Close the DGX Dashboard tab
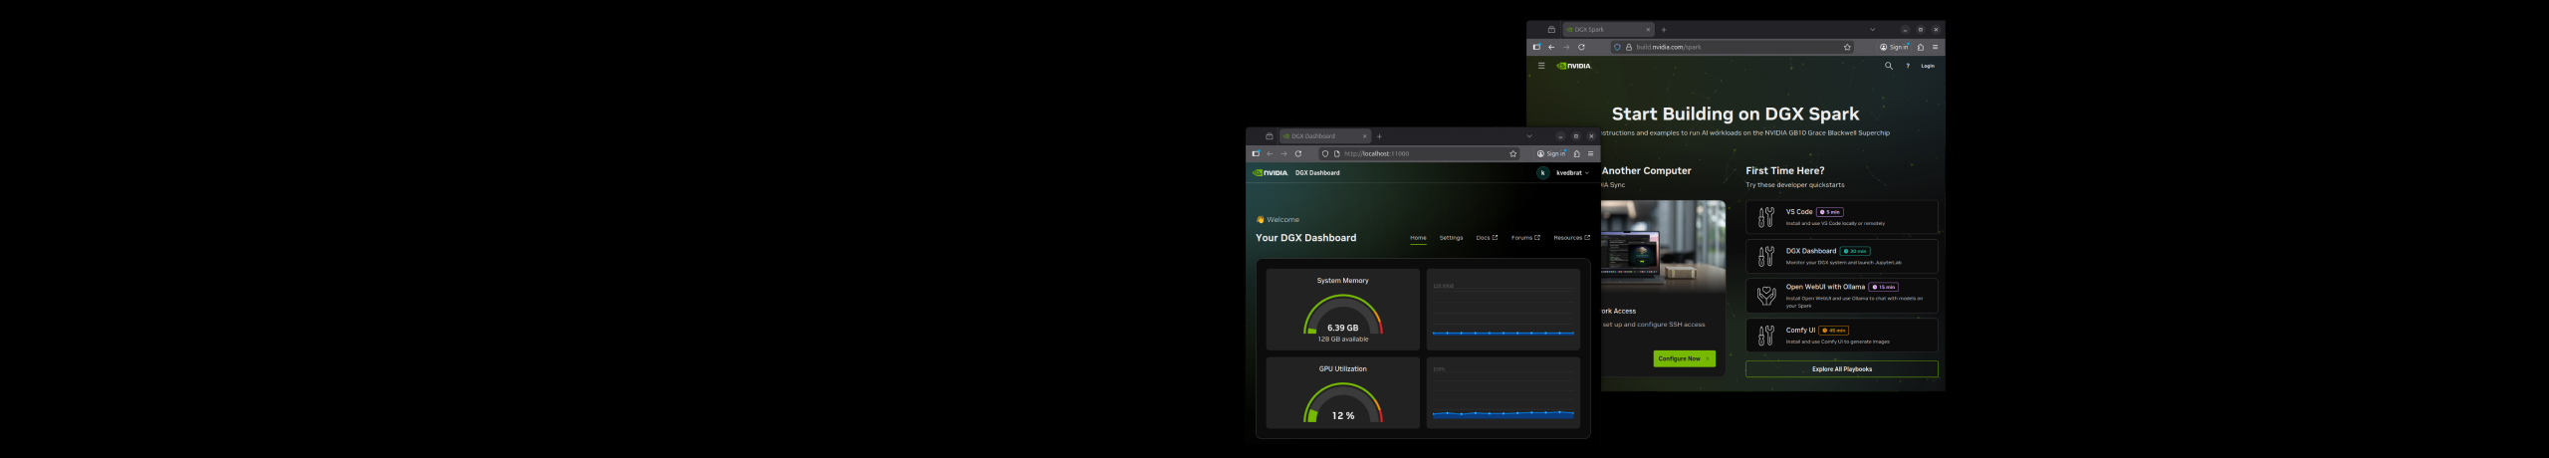The height and width of the screenshot is (458, 2549). point(1365,136)
